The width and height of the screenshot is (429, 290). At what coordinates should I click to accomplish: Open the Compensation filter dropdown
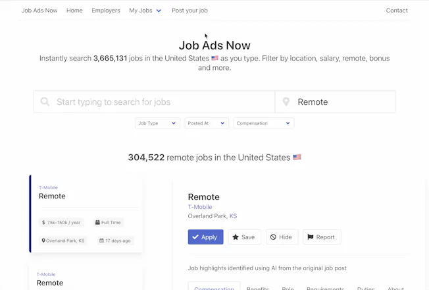click(x=264, y=123)
